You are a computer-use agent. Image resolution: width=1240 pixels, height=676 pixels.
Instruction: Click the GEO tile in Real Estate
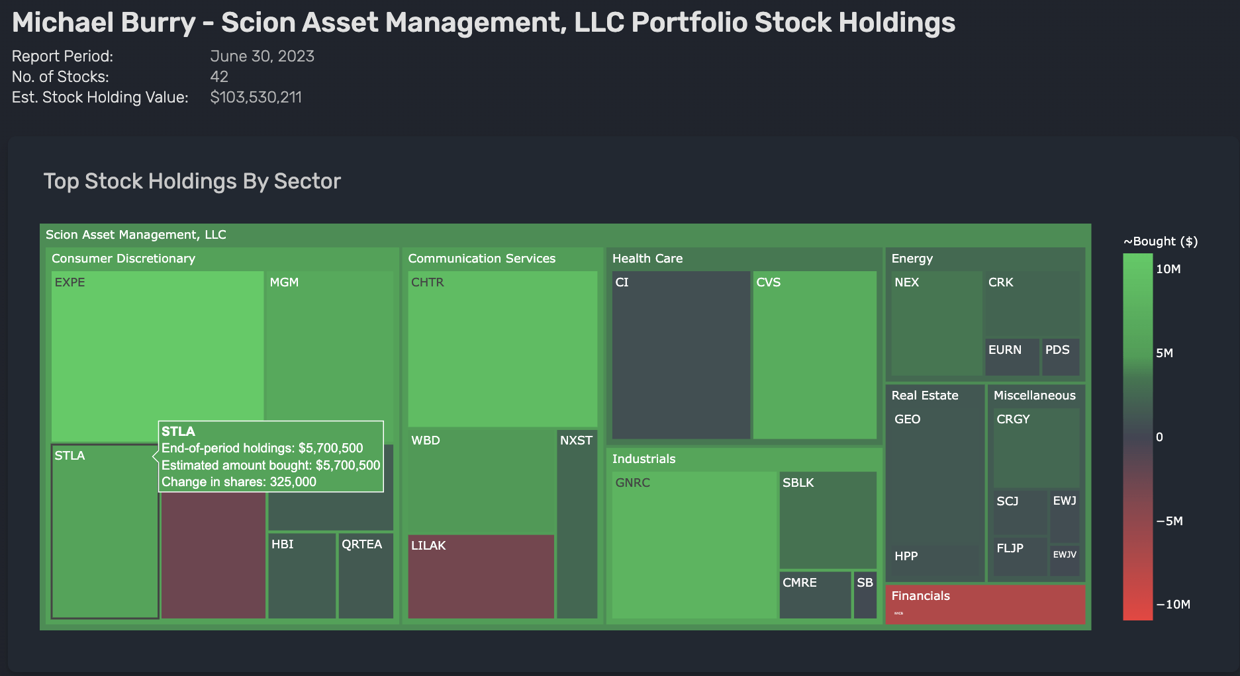(x=935, y=476)
